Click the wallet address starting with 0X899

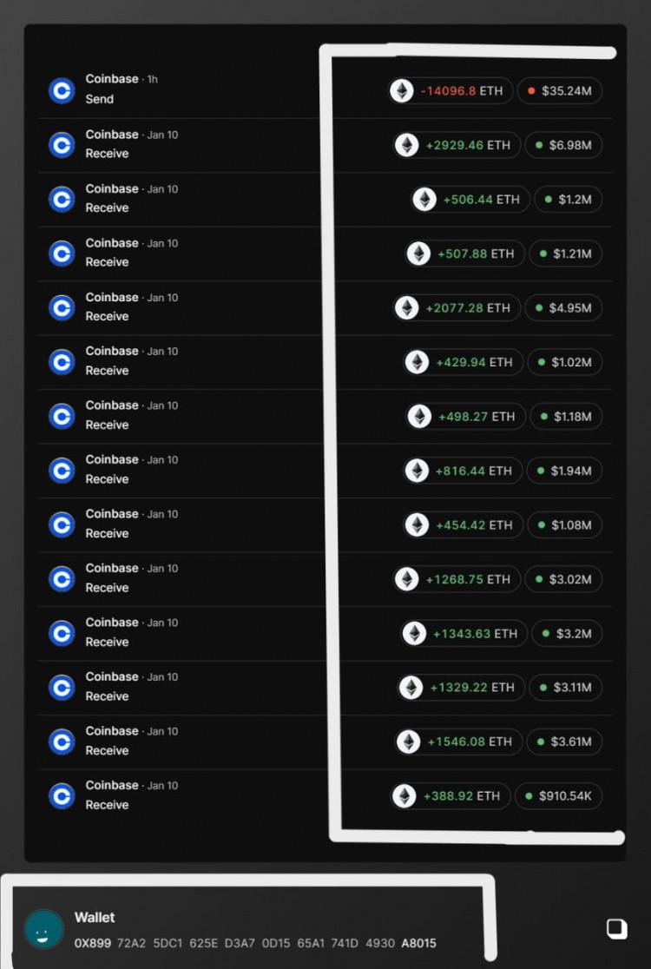[x=255, y=943]
